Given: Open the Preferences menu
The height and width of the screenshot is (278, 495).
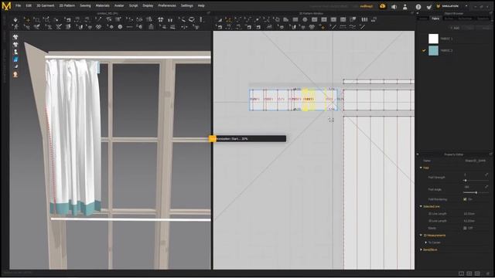Looking at the screenshot, I should coord(167,5).
